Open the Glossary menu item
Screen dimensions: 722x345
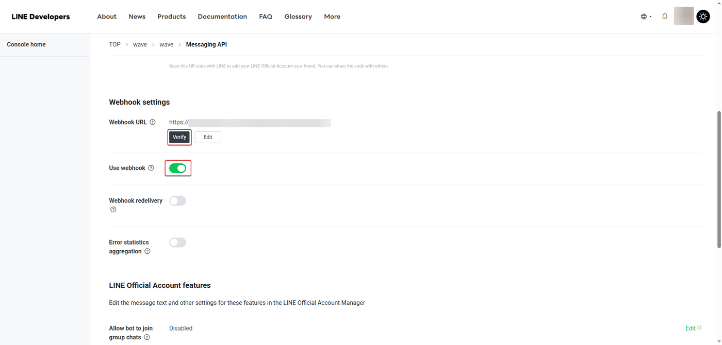point(298,16)
